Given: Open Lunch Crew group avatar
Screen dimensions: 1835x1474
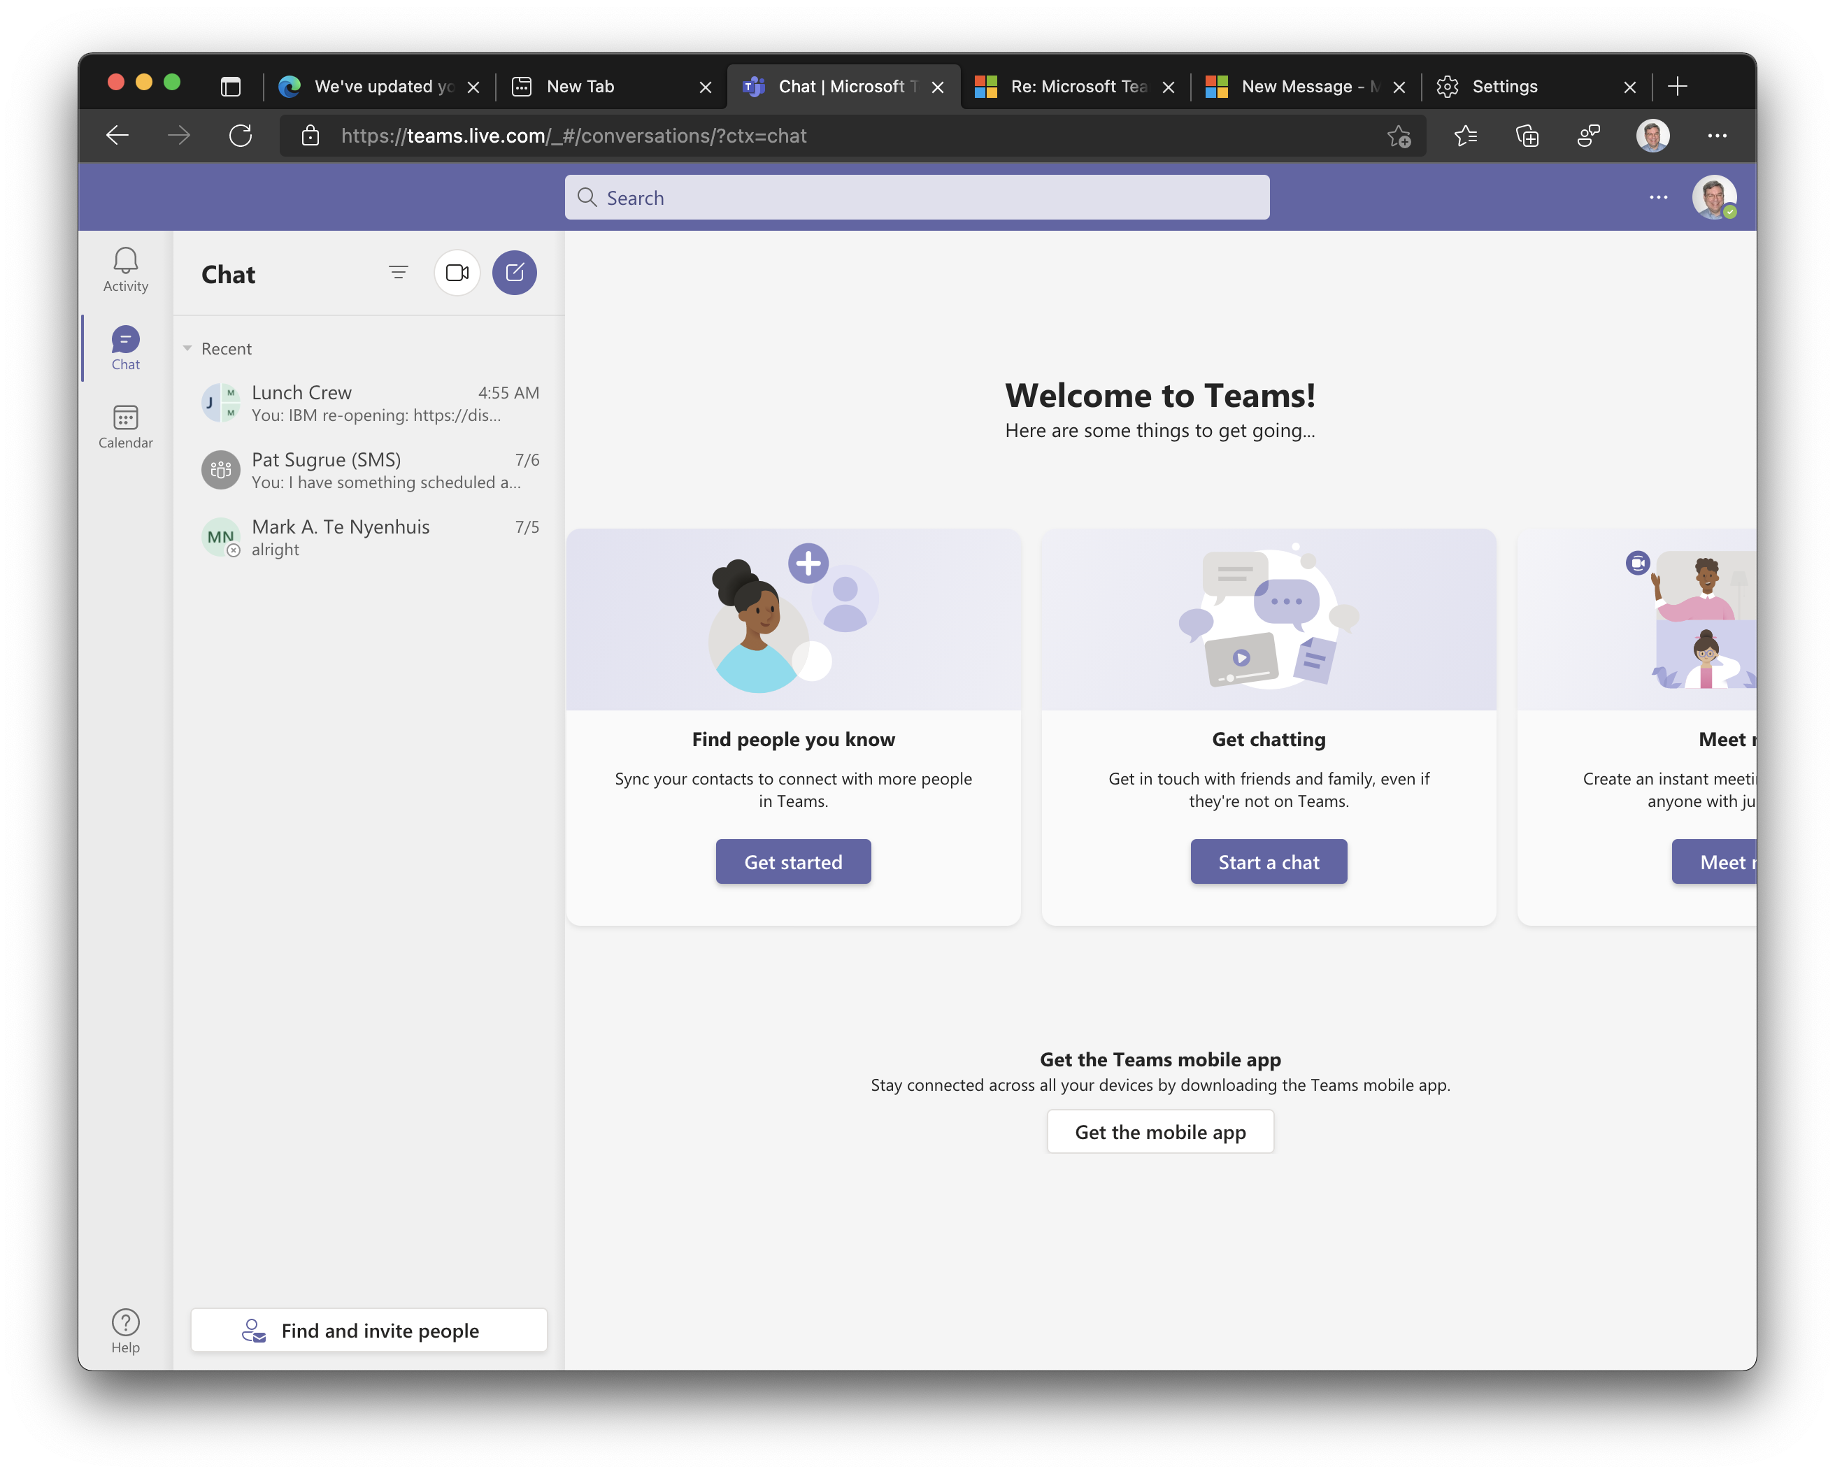Looking at the screenshot, I should (220, 403).
